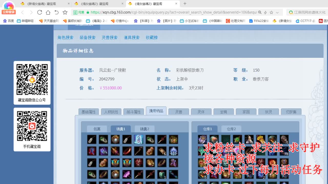Open the 包裹 inventory tab

coord(97,129)
